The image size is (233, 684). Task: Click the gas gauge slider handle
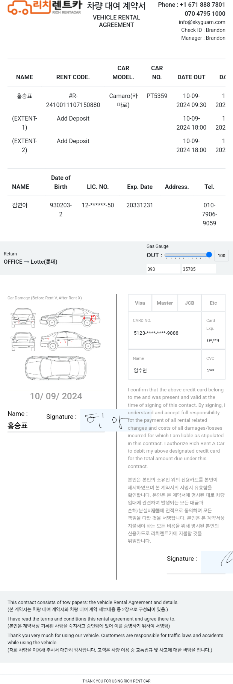209,255
